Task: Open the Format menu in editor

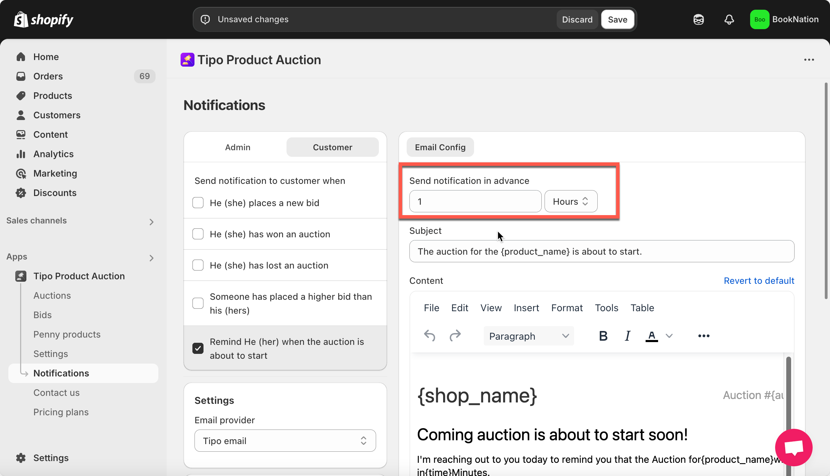Action: click(567, 308)
